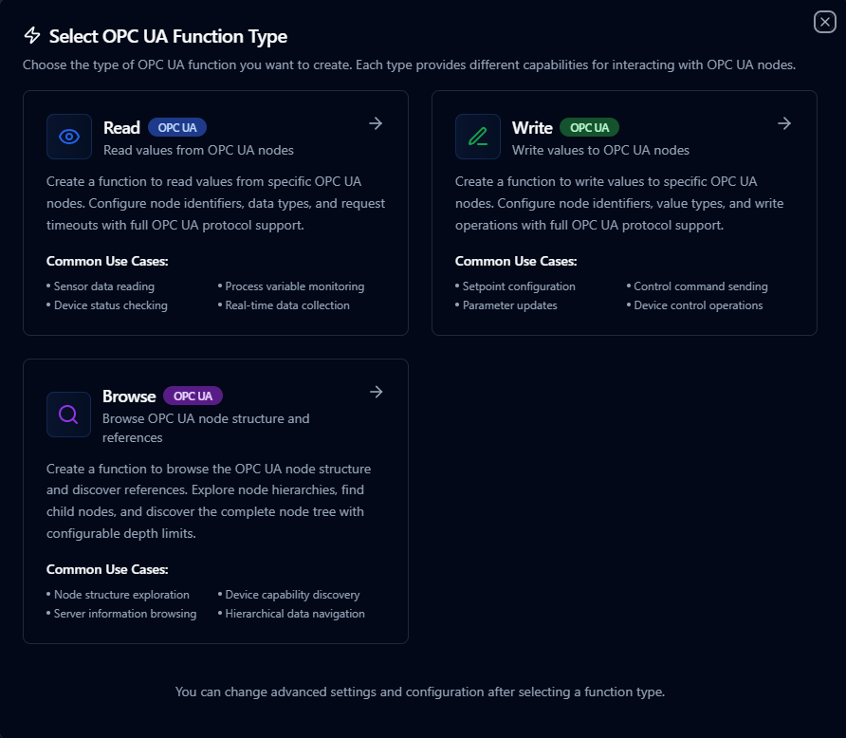The image size is (846, 738).
Task: Click the purple OPC UA badge next to Browse
Action: [x=193, y=396]
